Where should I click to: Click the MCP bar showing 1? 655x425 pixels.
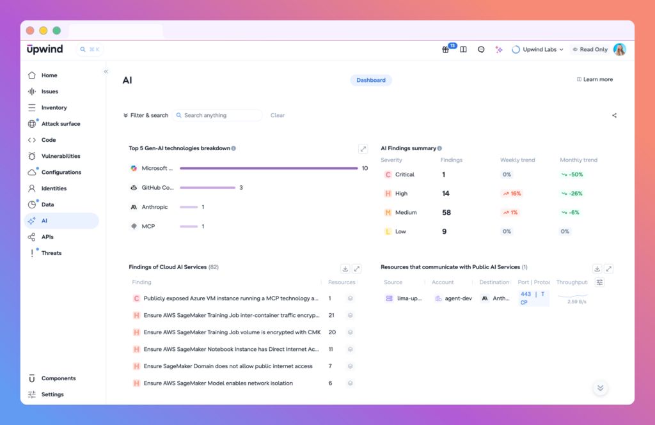(189, 226)
